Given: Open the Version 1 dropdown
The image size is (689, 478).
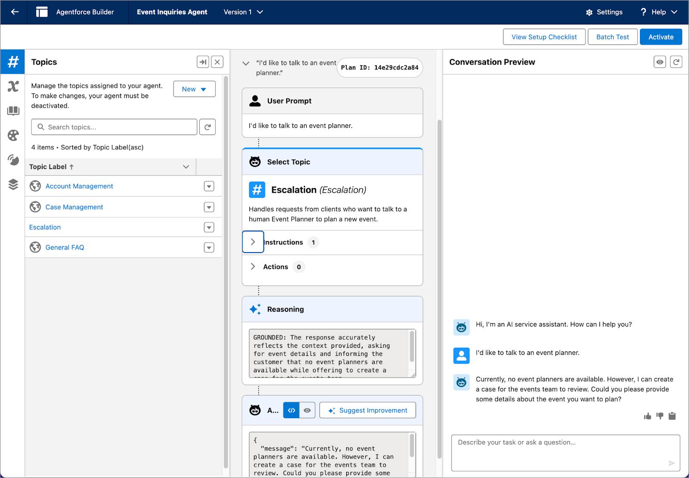Looking at the screenshot, I should coord(243,12).
